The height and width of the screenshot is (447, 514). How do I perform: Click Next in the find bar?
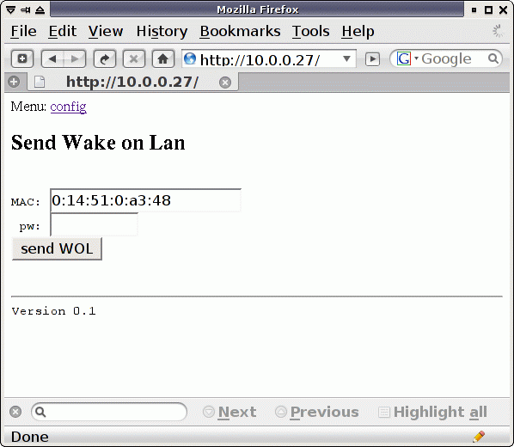pyautogui.click(x=229, y=412)
